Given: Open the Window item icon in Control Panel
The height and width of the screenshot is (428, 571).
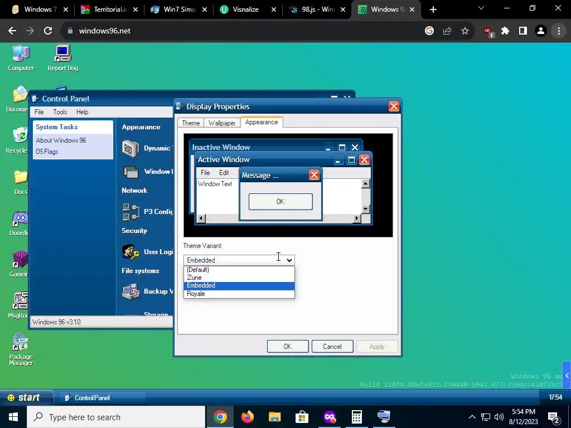Looking at the screenshot, I should [x=130, y=172].
